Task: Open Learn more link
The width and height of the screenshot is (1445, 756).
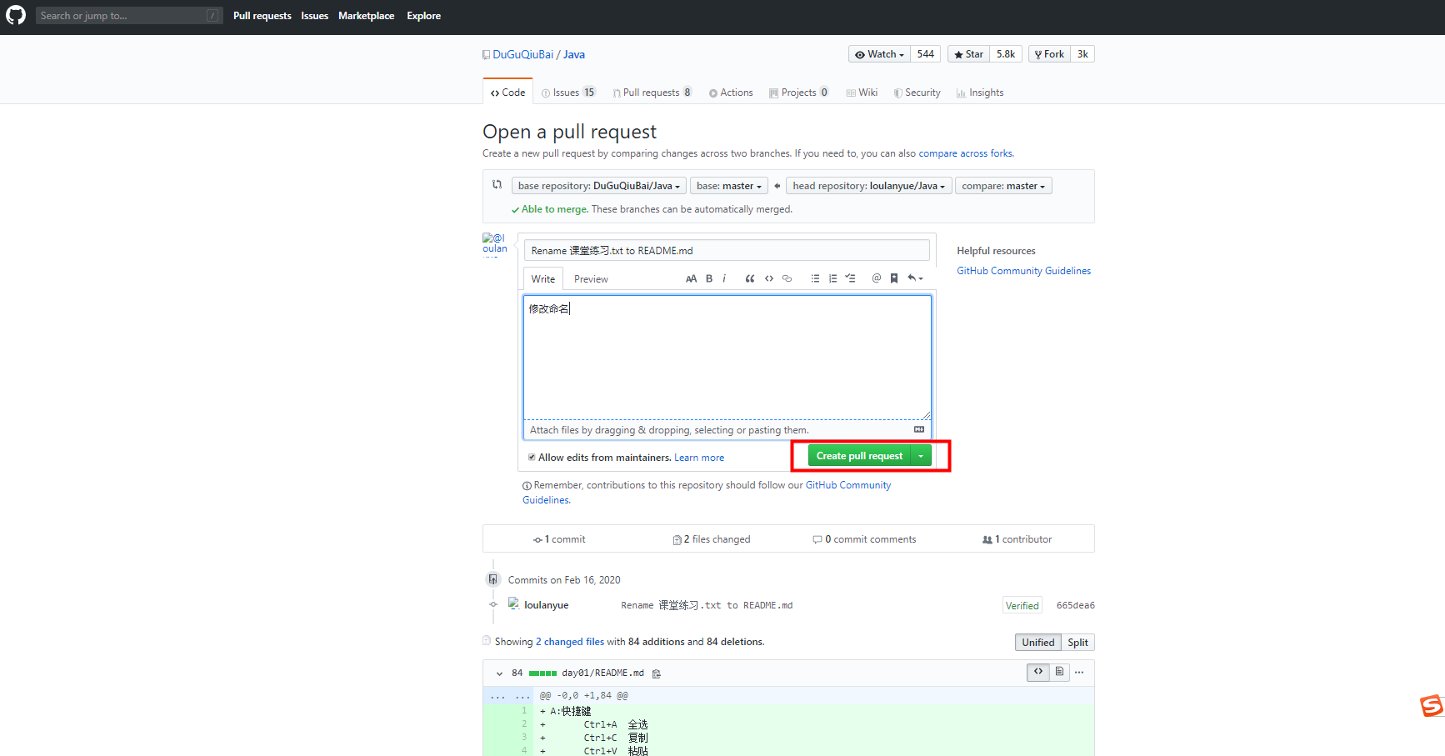Action: tap(699, 458)
